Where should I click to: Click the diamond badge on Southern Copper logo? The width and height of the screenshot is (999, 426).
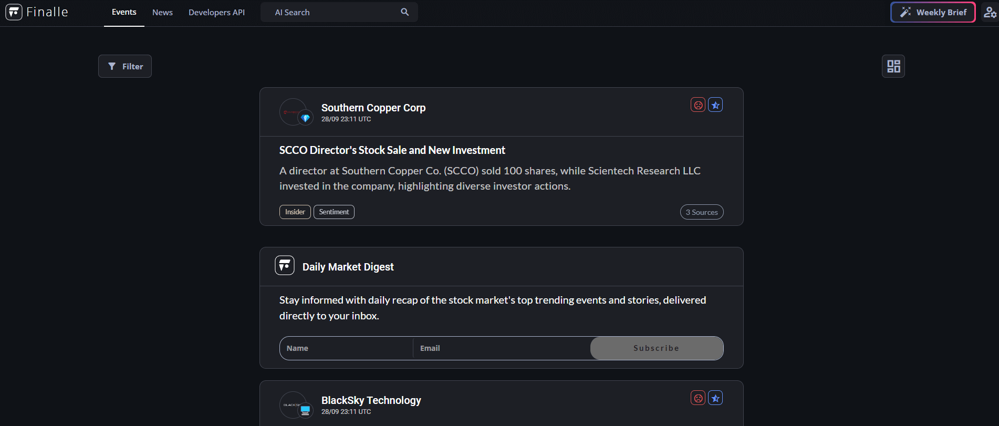306,118
